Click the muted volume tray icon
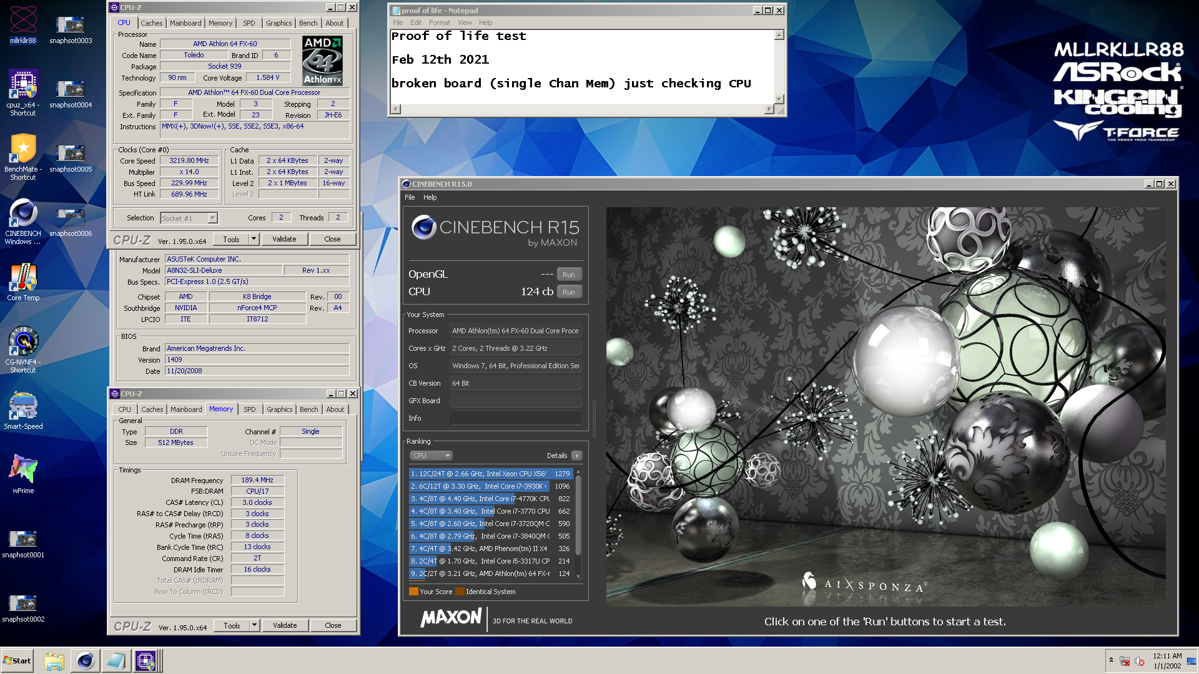The width and height of the screenshot is (1199, 674). pyautogui.click(x=1140, y=661)
